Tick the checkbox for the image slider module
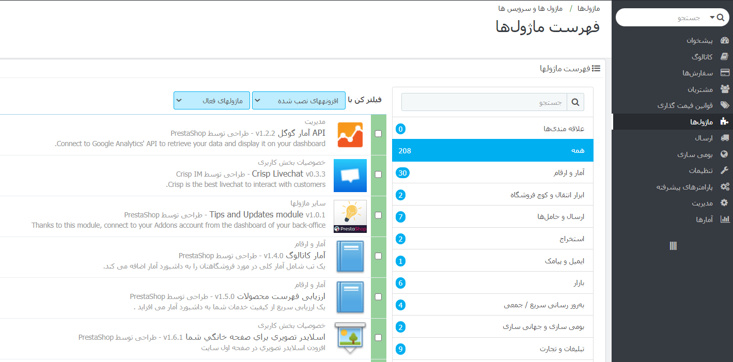The height and width of the screenshot is (362, 733). point(379,338)
